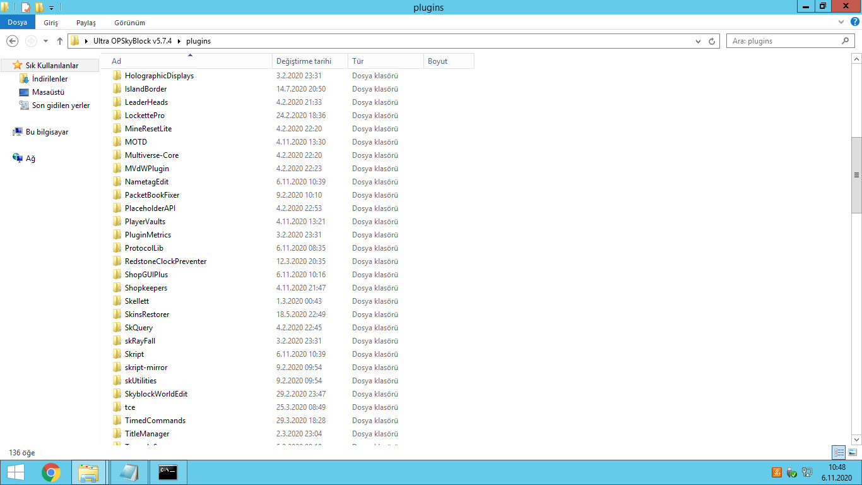Click the scrollbar down arrow

click(x=856, y=440)
